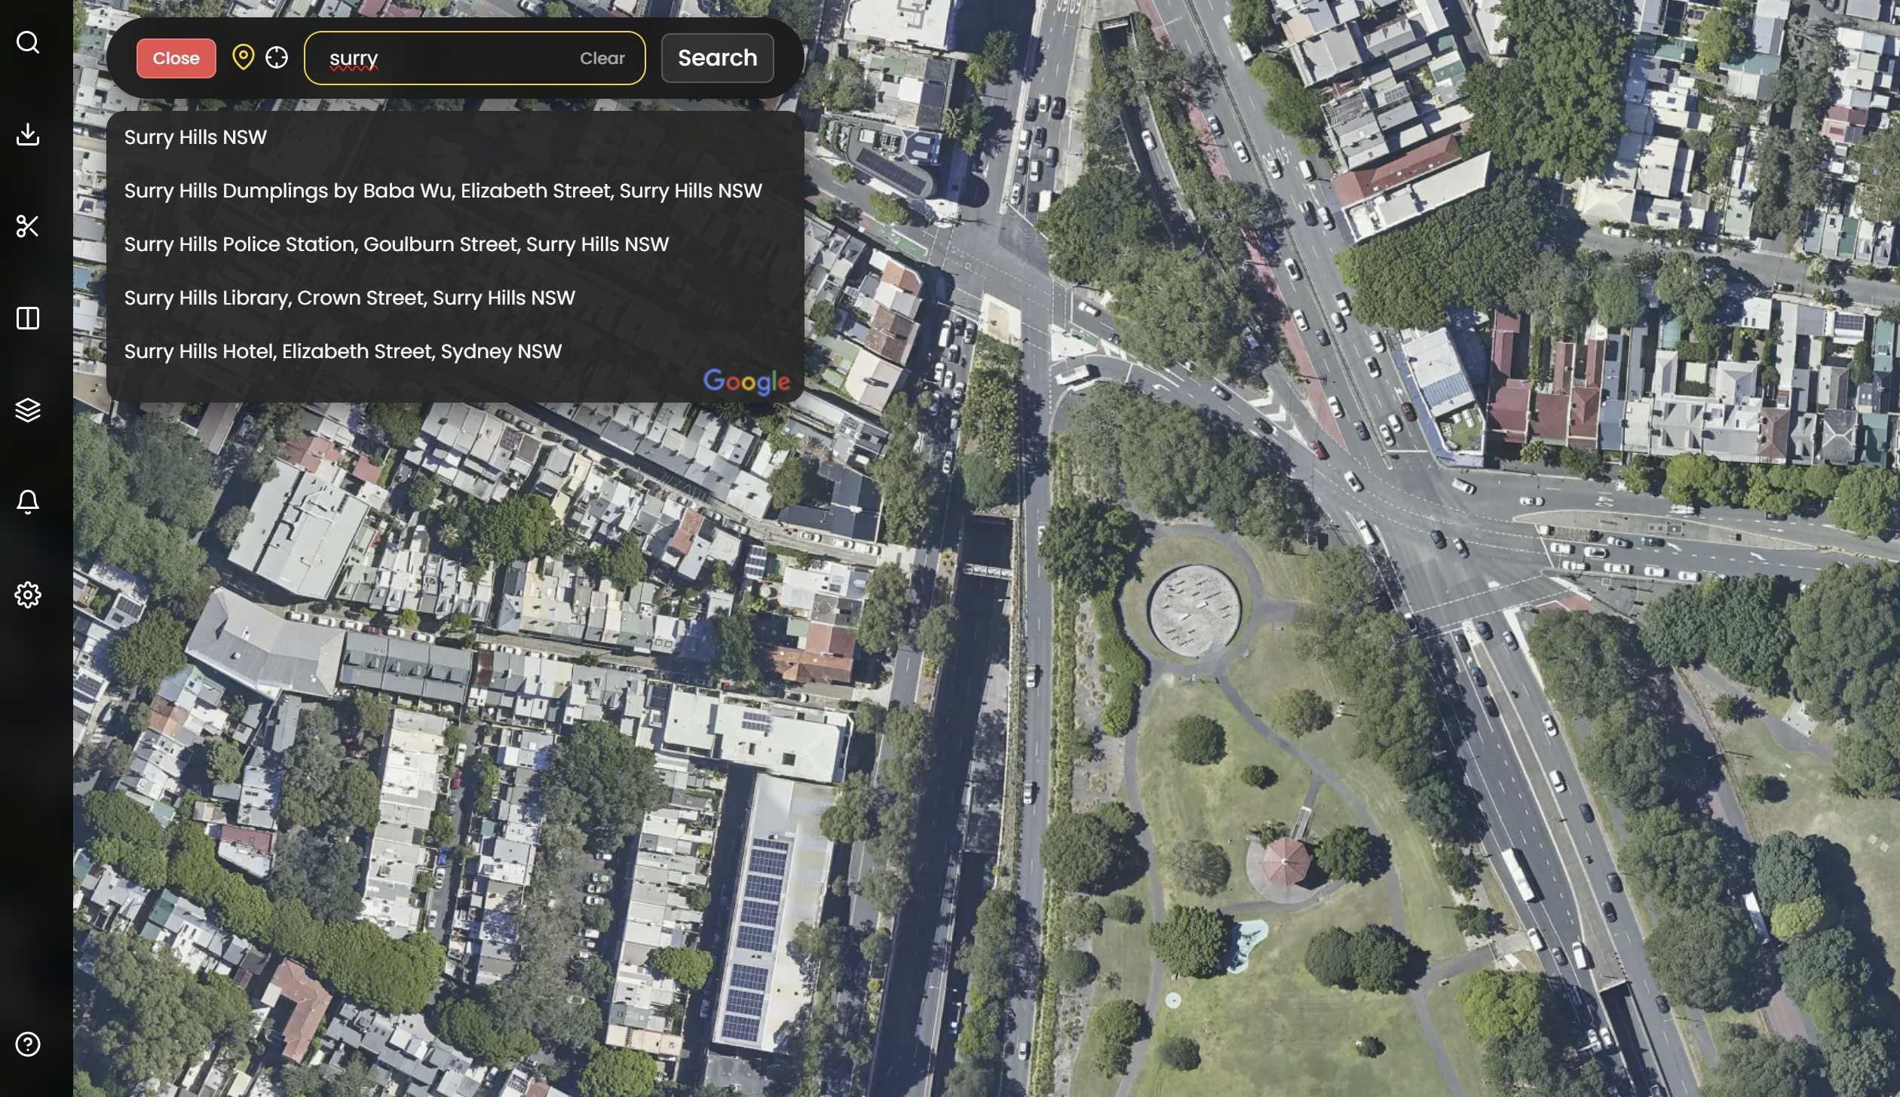Choose Surry Hills Dumplings by Baba Wu
Image resolution: width=1900 pixels, height=1097 pixels.
[443, 191]
